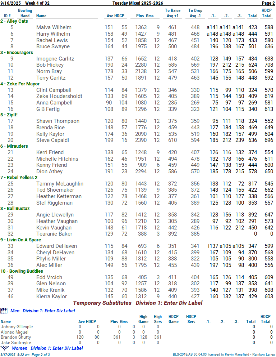
Task: Click bowler name Glen Nelson
Action: click(x=51, y=284)
